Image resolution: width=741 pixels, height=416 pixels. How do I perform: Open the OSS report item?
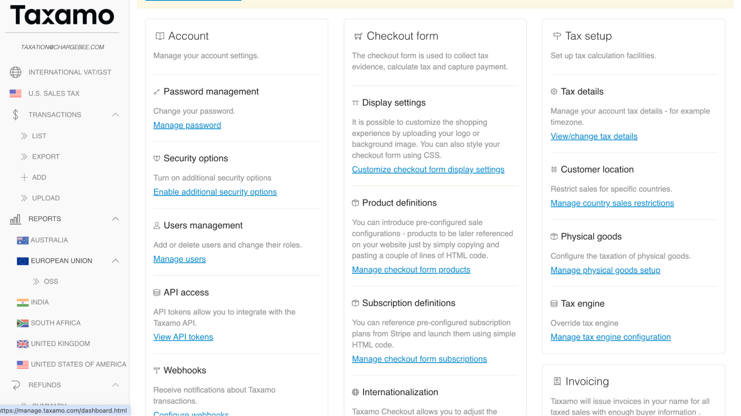tap(51, 282)
